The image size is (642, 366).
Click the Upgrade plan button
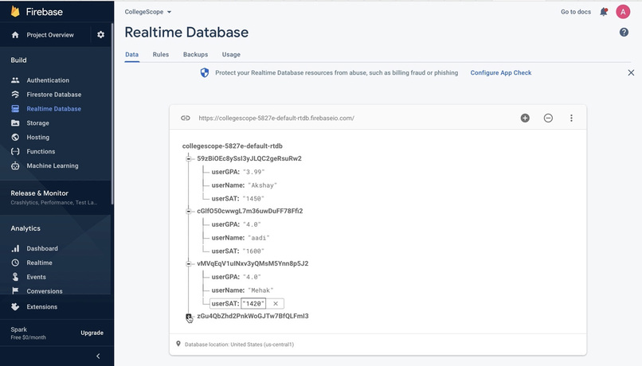click(x=92, y=333)
